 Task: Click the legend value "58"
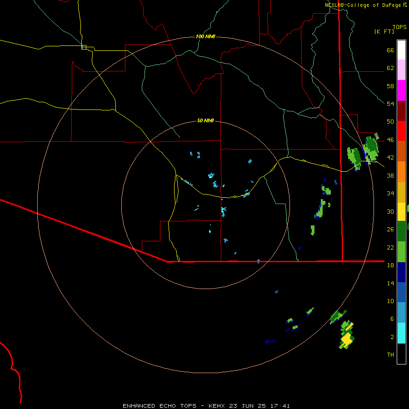390,86
